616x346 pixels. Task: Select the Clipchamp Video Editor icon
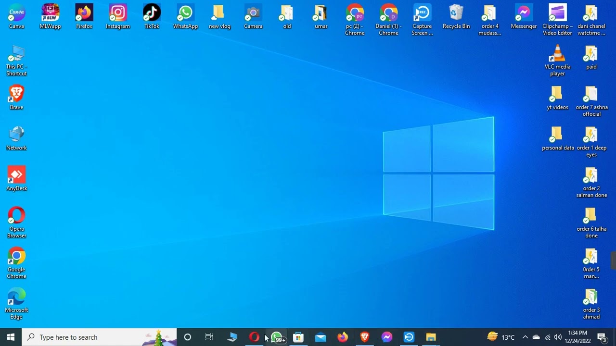(557, 20)
